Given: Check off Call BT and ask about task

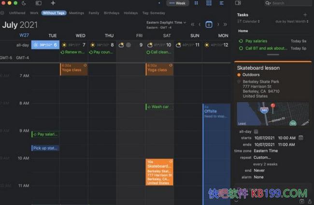Looking at the screenshot, I should (241, 48).
